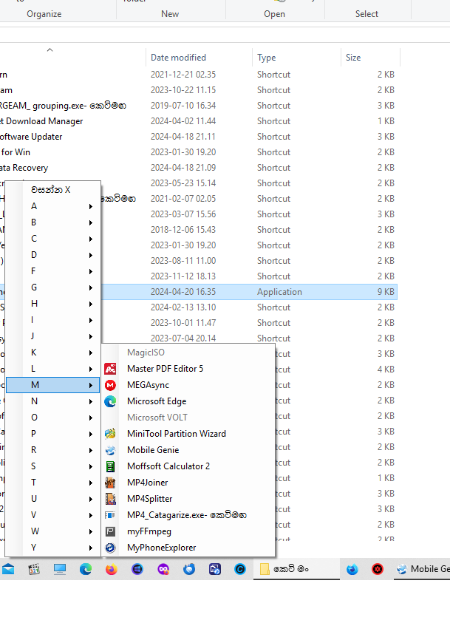This screenshot has width=450, height=623.
Task: Expand the H letter submenu
Action: [52, 304]
